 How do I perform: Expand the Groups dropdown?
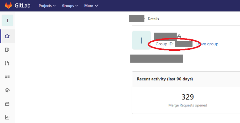70,6
